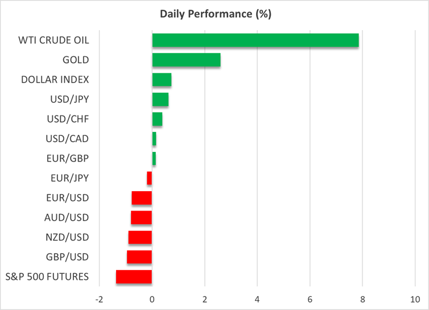Image resolution: width=429 pixels, height=310 pixels.
Task: Select the USD/CHF bar
Action: 157,119
